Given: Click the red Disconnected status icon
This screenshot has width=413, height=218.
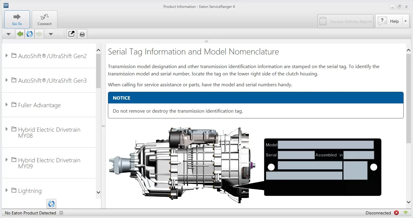Looking at the screenshot, I should 396,213.
